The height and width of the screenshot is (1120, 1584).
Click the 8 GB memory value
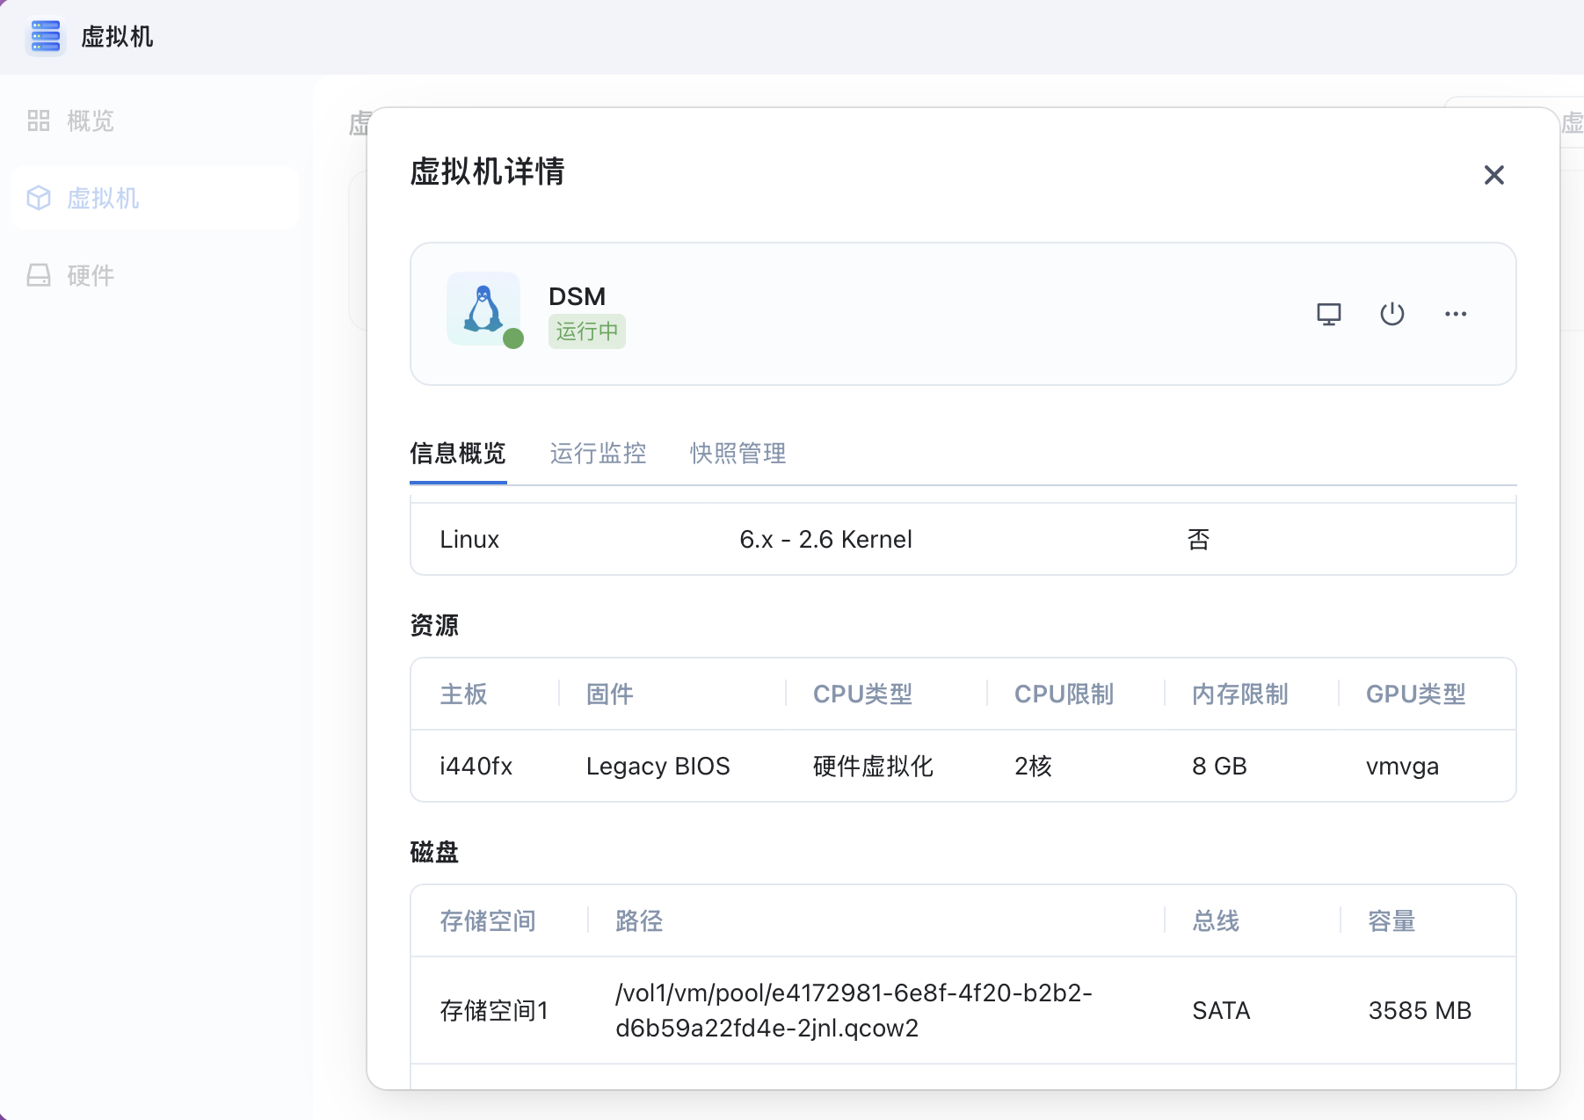coord(1219,767)
